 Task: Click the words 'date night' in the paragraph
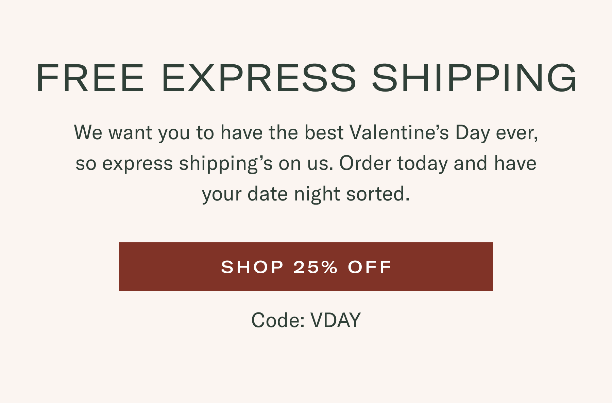click(x=294, y=194)
